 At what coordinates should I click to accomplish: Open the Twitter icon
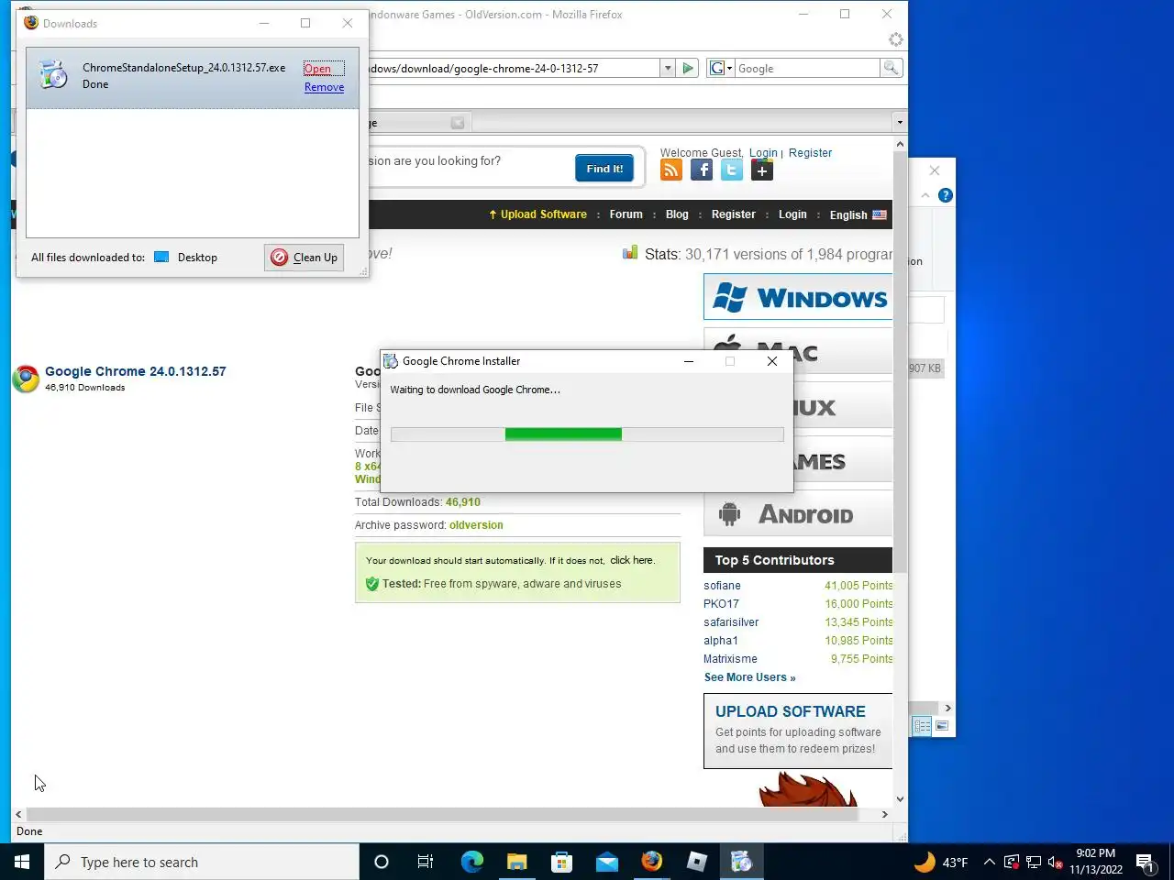tap(732, 170)
